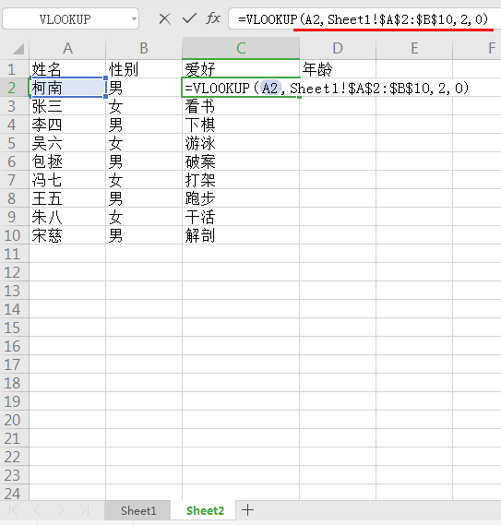The width and height of the screenshot is (501, 525).
Task: Click the 游泳 cell in column C
Action: (x=241, y=143)
